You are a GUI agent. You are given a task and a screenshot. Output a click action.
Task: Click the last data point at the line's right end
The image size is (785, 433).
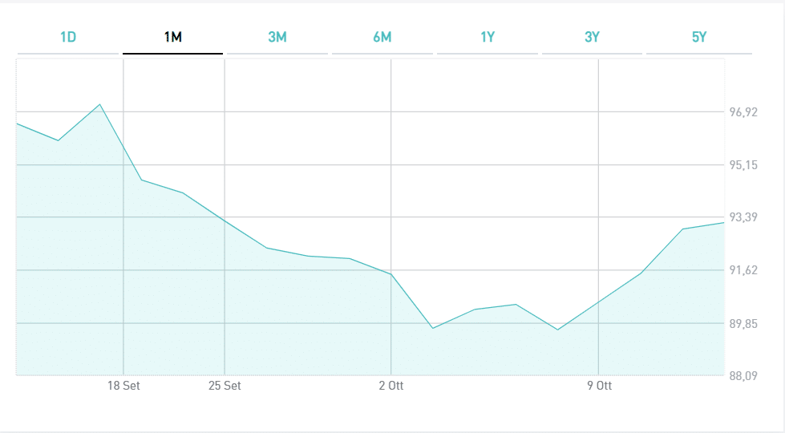(724, 222)
